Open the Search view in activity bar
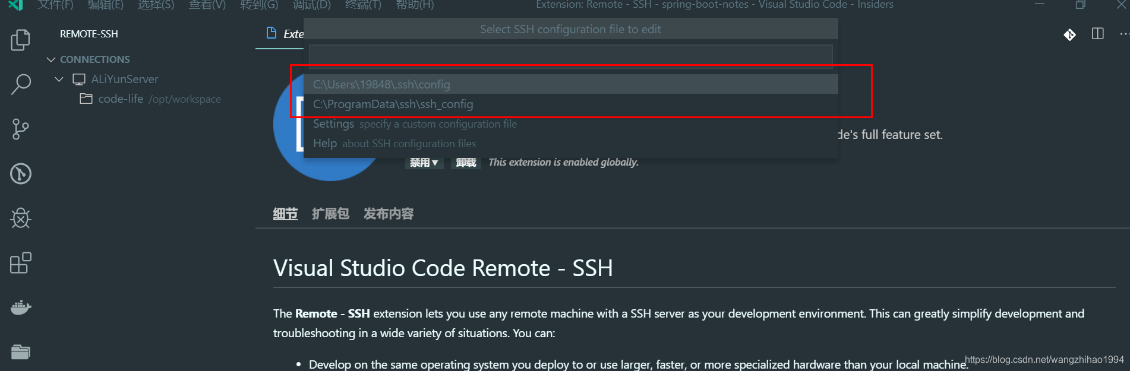Viewport: 1130px width, 371px height. tap(21, 84)
